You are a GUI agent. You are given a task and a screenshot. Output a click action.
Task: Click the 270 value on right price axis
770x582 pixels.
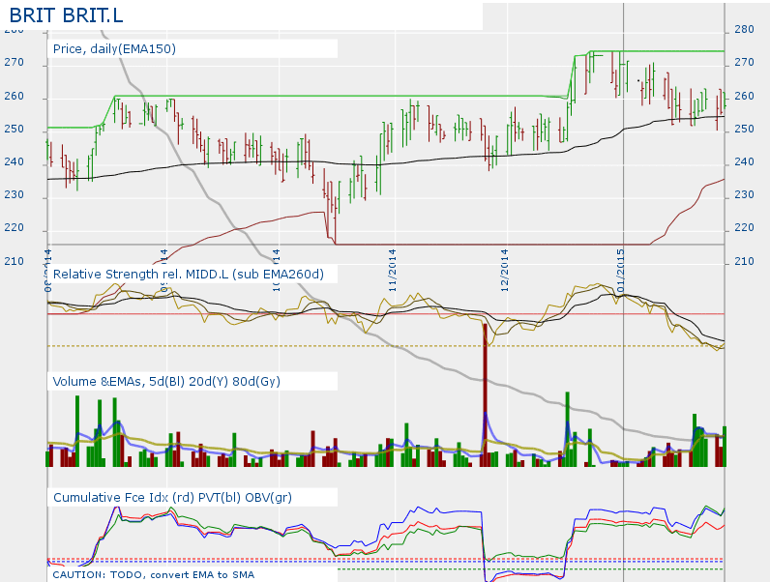point(744,62)
